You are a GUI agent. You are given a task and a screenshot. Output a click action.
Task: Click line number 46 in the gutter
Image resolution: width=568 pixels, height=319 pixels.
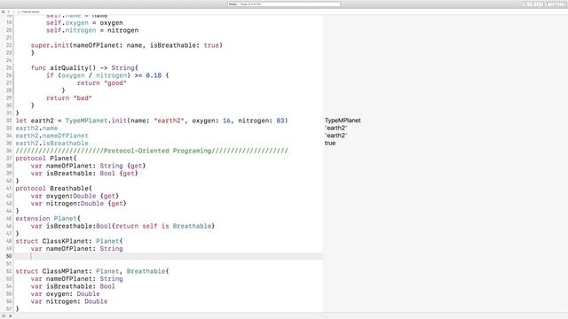point(9,226)
